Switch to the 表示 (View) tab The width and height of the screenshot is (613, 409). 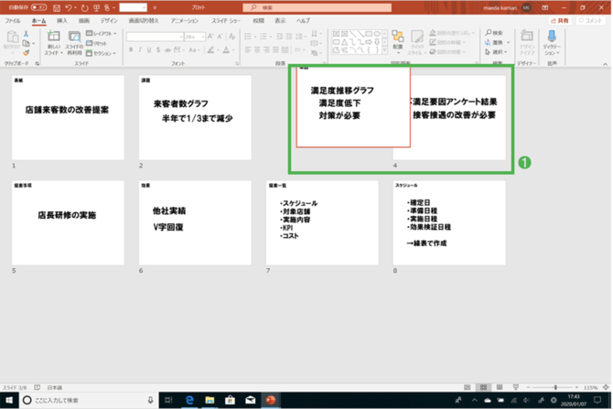tap(280, 21)
